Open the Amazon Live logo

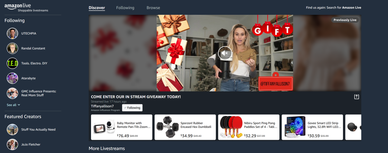18,6
